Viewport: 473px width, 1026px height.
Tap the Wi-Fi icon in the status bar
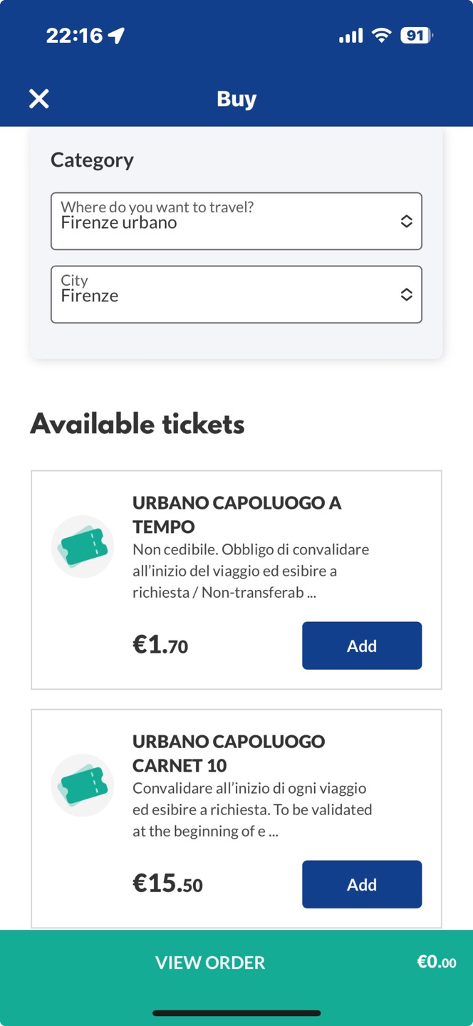tap(383, 36)
